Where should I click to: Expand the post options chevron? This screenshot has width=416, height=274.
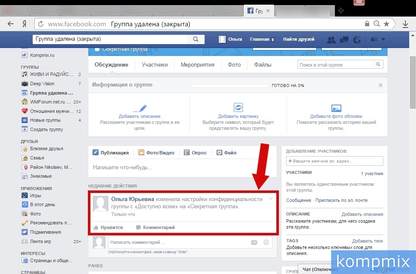tap(270, 199)
